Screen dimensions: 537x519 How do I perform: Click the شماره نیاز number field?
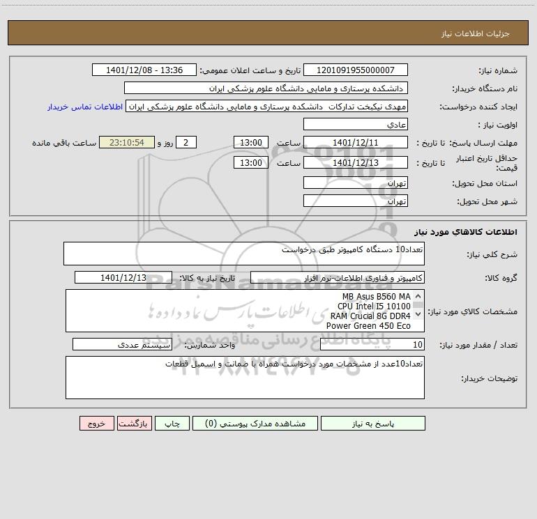pos(356,70)
